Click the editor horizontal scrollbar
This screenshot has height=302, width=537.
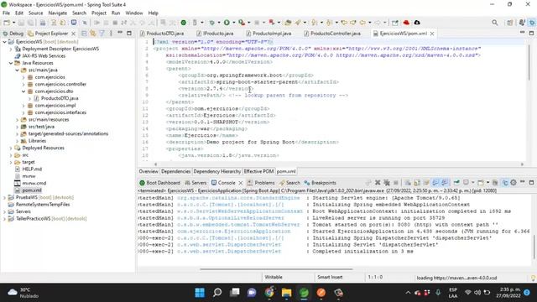pyautogui.click(x=338, y=164)
